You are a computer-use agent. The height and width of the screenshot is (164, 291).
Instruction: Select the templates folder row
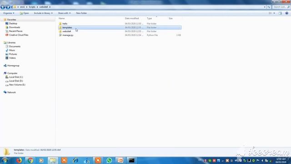coord(120,27)
